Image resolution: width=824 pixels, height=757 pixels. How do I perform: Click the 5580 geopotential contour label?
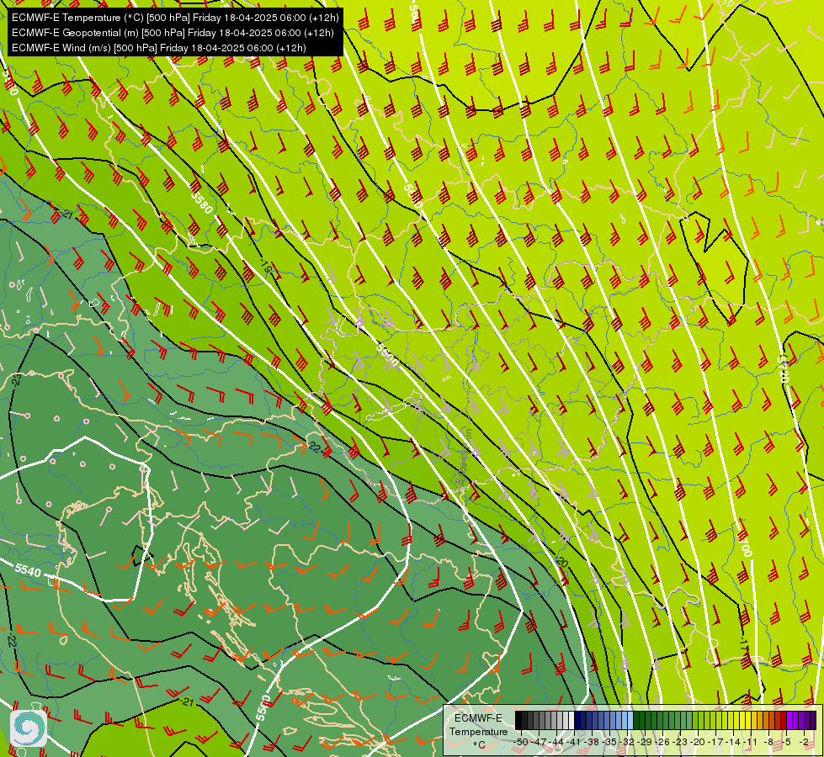pyautogui.click(x=201, y=202)
